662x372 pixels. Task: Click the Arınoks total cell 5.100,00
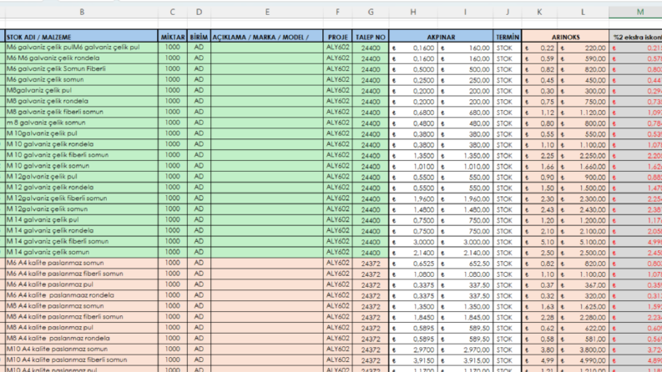tap(583, 242)
